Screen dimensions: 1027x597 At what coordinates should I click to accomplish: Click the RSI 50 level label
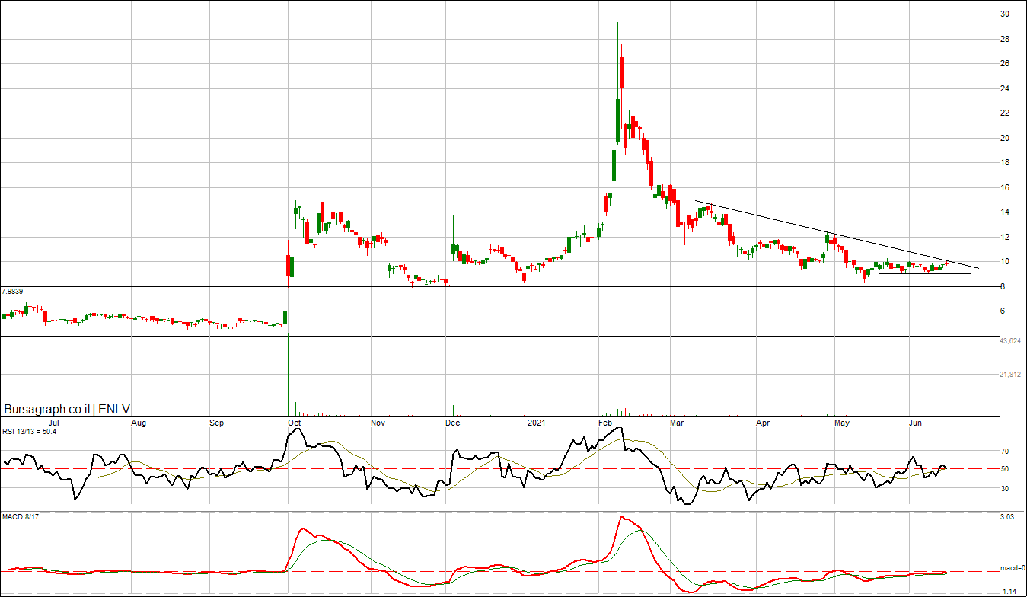tap(1005, 469)
